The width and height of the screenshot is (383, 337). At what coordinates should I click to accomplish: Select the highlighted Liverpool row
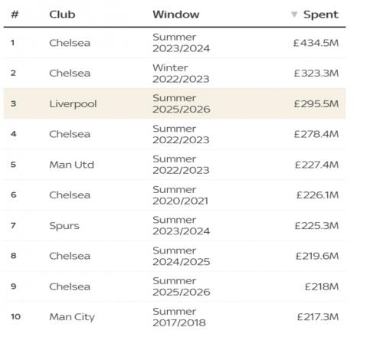click(175, 103)
